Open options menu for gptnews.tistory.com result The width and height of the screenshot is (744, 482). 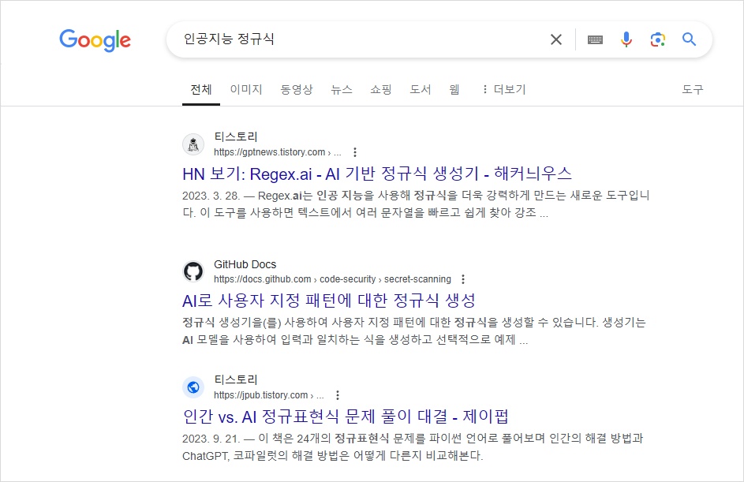[355, 152]
